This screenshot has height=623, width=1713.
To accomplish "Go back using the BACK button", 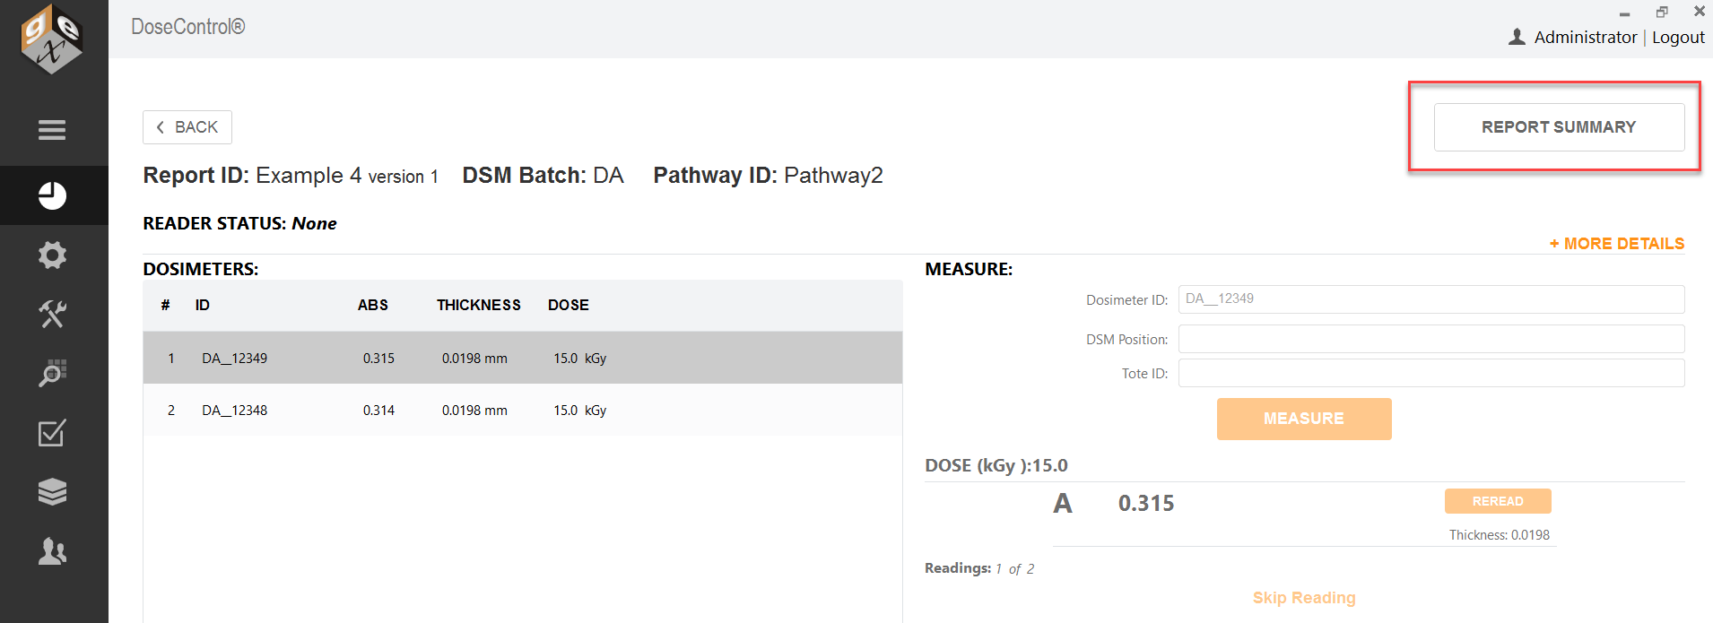I will pyautogui.click(x=187, y=127).
